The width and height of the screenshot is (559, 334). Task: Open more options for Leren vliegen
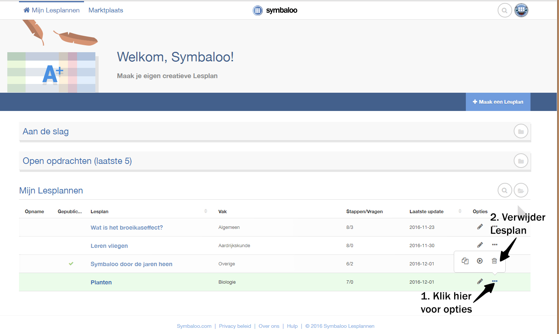coord(495,245)
